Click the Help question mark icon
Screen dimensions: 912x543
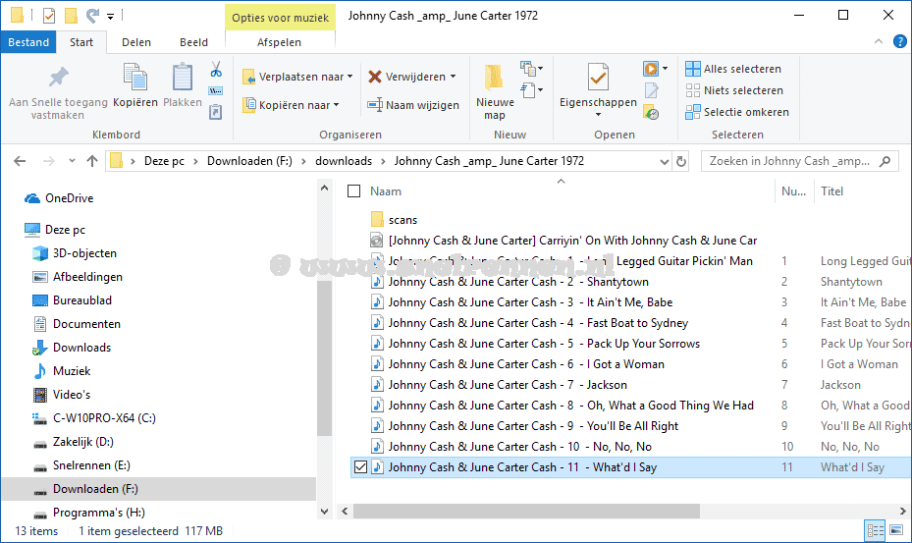899,41
